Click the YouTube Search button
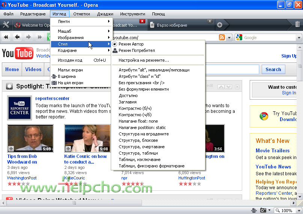This screenshot has height=214, width=303. coord(273,69)
